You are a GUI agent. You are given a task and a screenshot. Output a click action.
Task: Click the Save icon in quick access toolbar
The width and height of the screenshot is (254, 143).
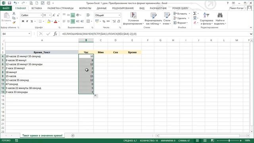click(x=10, y=3)
